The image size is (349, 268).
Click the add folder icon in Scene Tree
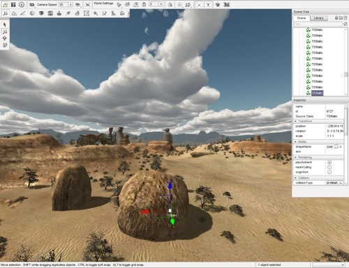click(x=341, y=17)
